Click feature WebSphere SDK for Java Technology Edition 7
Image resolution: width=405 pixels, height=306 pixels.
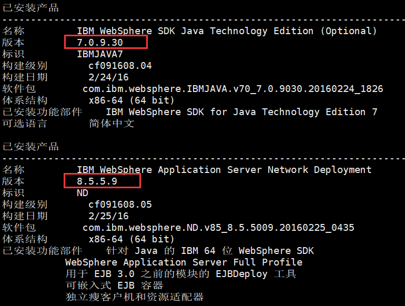pyautogui.click(x=242, y=112)
